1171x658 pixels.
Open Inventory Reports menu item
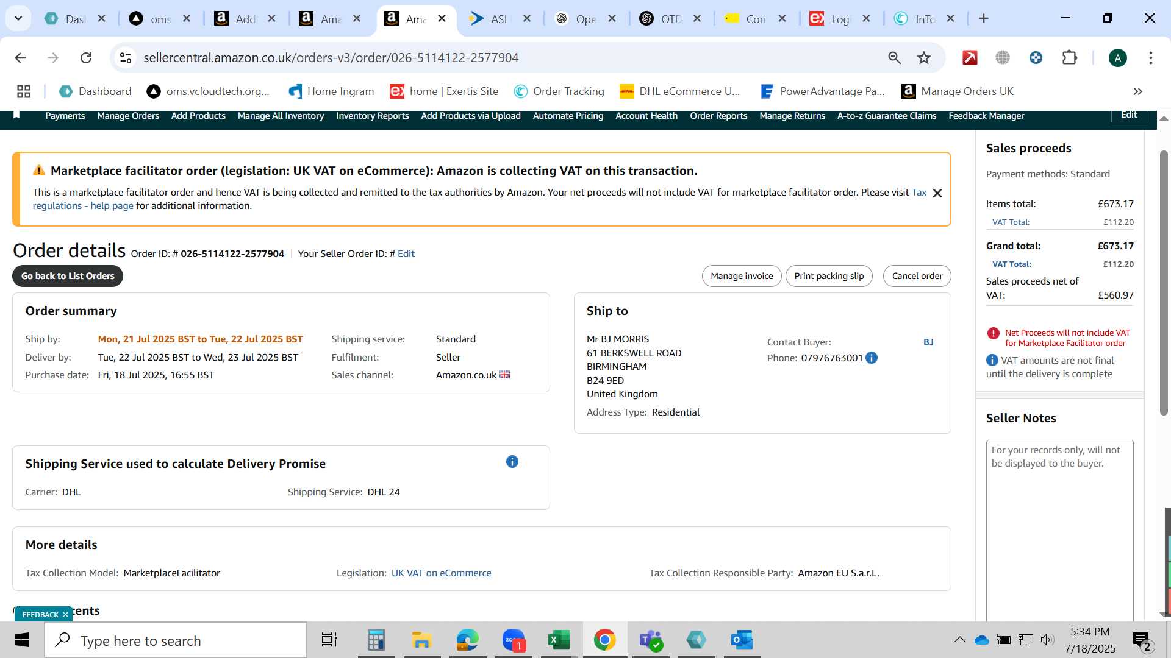pos(373,116)
